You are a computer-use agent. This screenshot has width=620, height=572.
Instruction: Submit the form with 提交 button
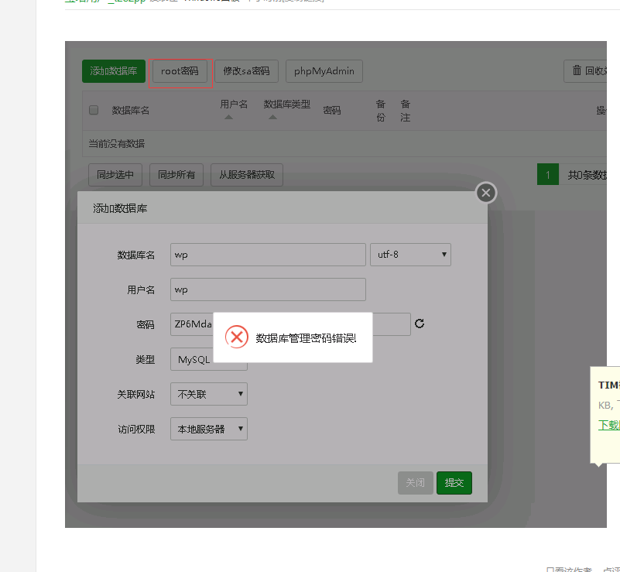tap(454, 483)
